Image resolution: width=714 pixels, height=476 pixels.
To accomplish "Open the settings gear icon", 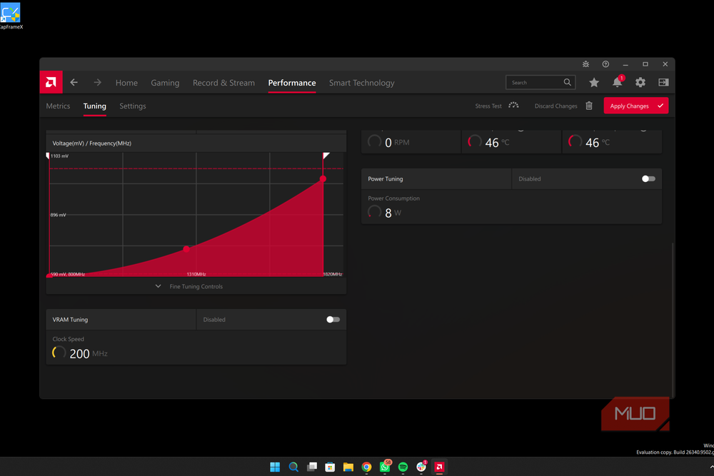I will [x=640, y=82].
